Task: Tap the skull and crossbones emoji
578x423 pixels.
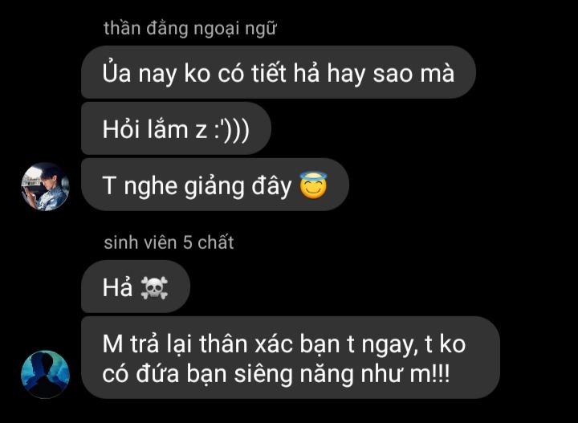Action: pyautogui.click(x=154, y=288)
